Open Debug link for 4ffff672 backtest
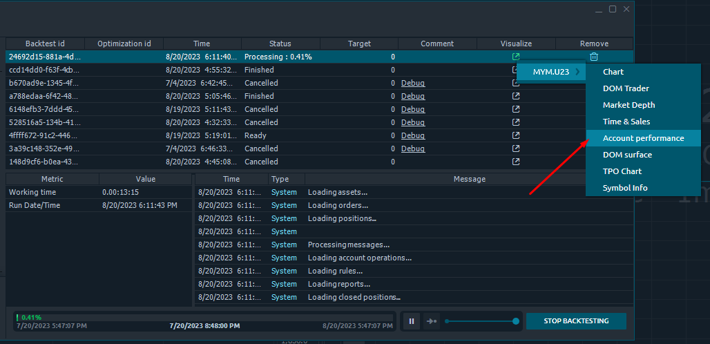 click(x=413, y=136)
